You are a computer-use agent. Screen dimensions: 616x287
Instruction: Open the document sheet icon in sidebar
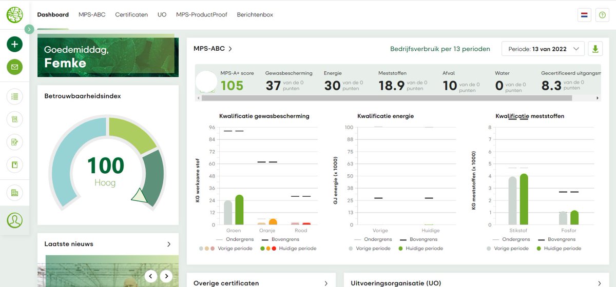[x=14, y=119]
